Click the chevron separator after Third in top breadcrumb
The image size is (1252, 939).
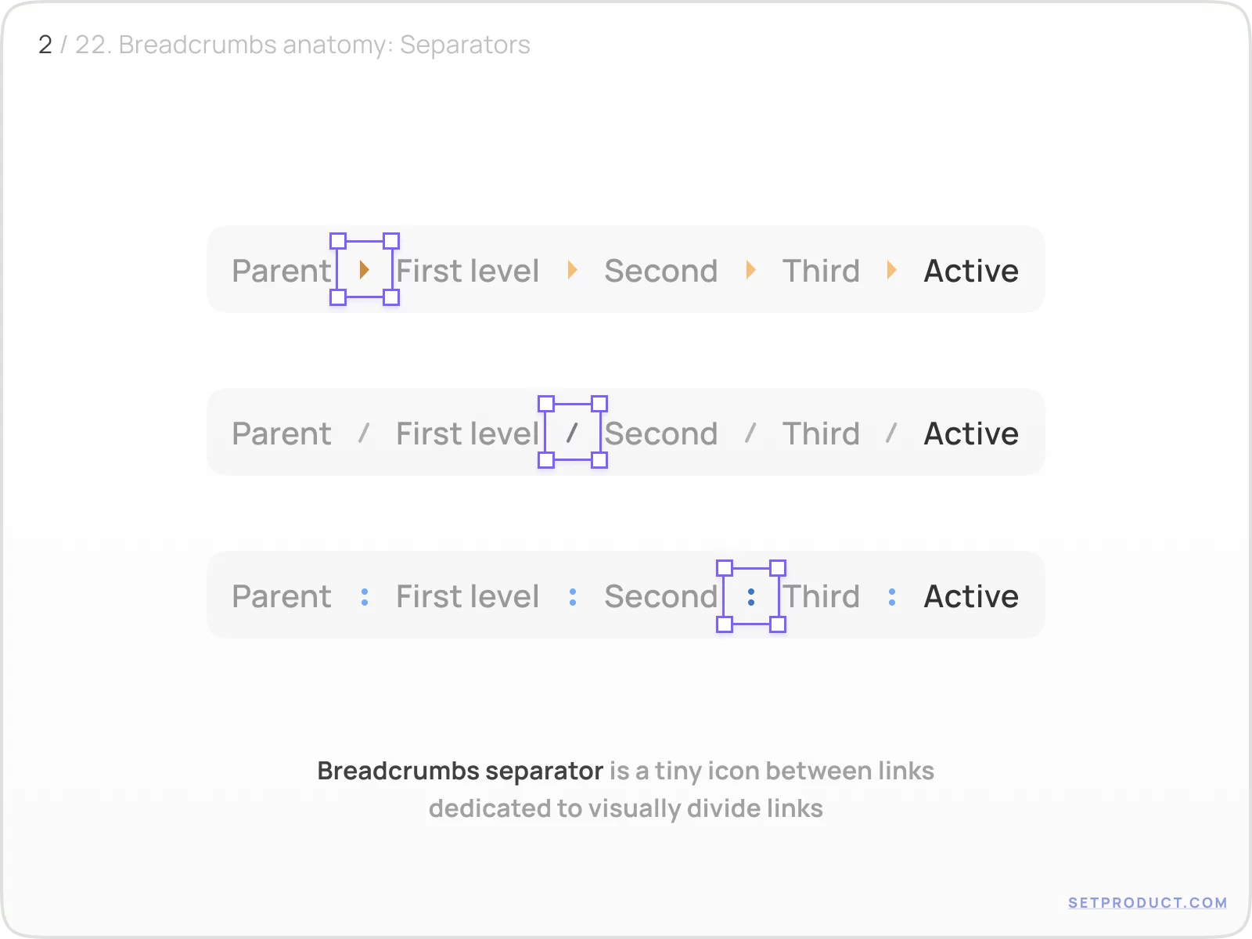[x=892, y=270]
